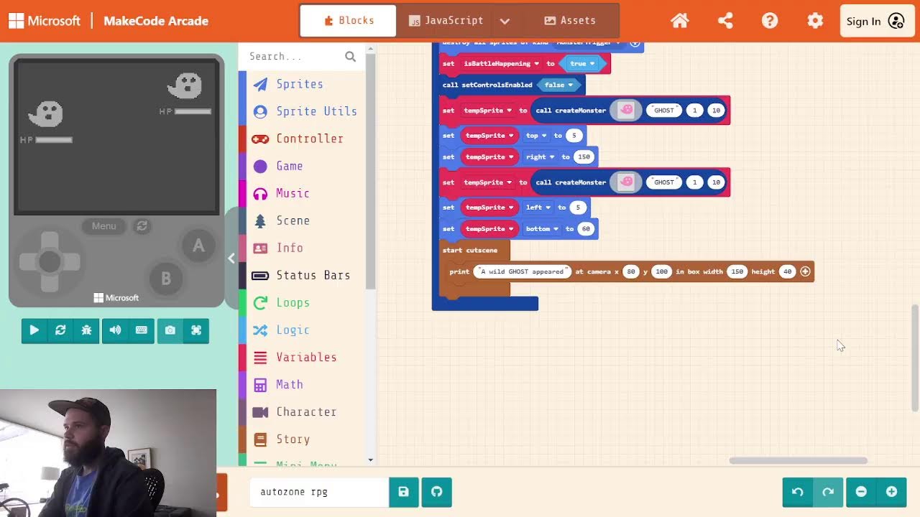Click the workspace horizontal scrollbar
The height and width of the screenshot is (517, 920).
[798, 461]
